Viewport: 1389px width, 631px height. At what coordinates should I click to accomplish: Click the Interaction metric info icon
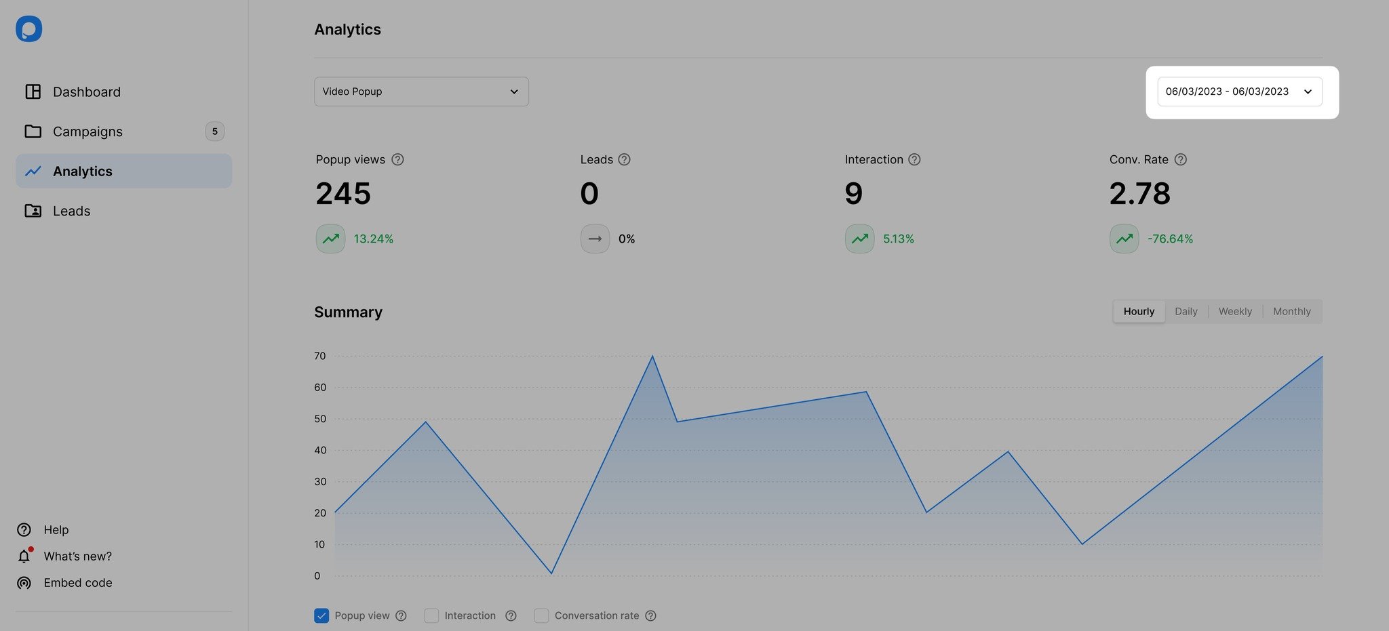915,159
